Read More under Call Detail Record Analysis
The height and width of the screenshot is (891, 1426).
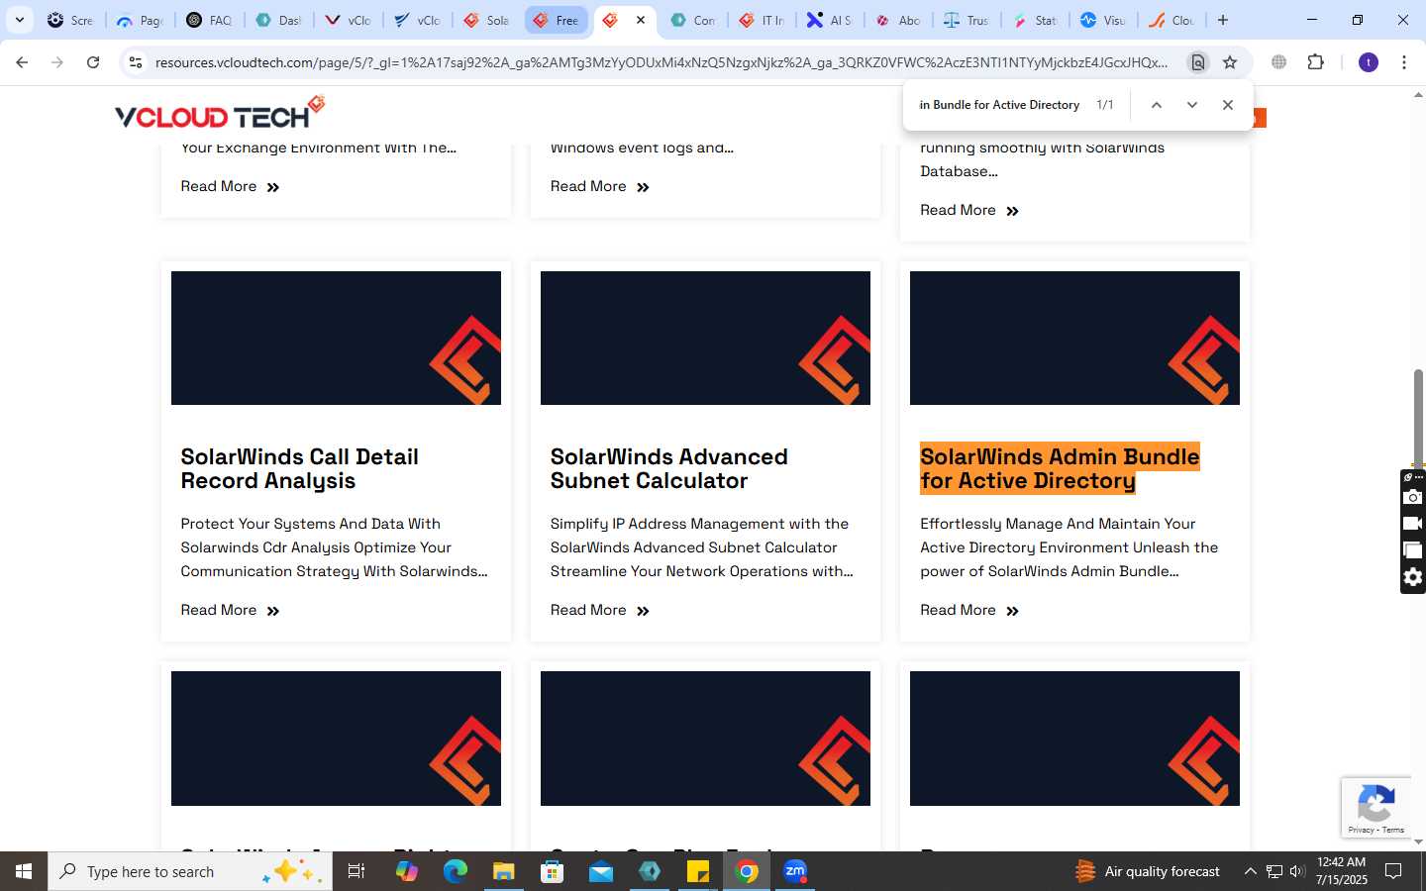[230, 610]
